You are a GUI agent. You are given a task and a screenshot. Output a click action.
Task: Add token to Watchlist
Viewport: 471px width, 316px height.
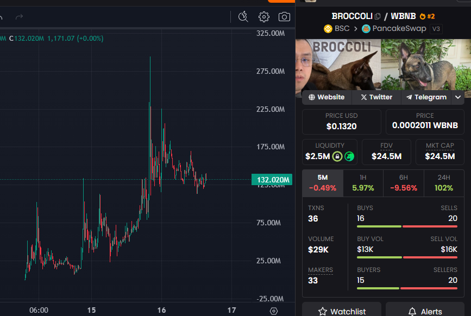pos(342,309)
